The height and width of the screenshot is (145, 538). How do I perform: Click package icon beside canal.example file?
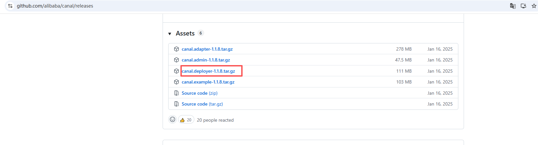click(x=176, y=82)
